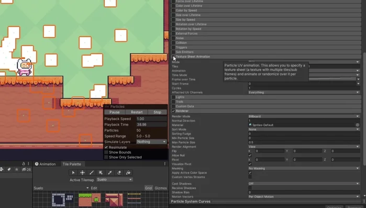The width and height of the screenshot is (366, 208).
Task: Click the Cycles value field
Action: [x=304, y=88]
